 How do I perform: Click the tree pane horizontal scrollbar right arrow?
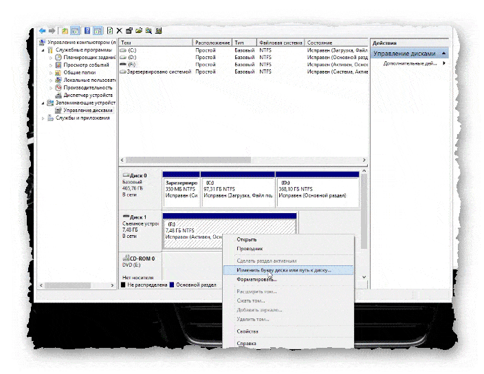point(112,285)
